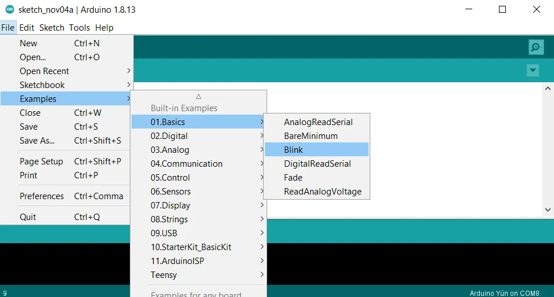Click the Arduino logo in title bar
The image size is (554, 297).
tap(10, 9)
